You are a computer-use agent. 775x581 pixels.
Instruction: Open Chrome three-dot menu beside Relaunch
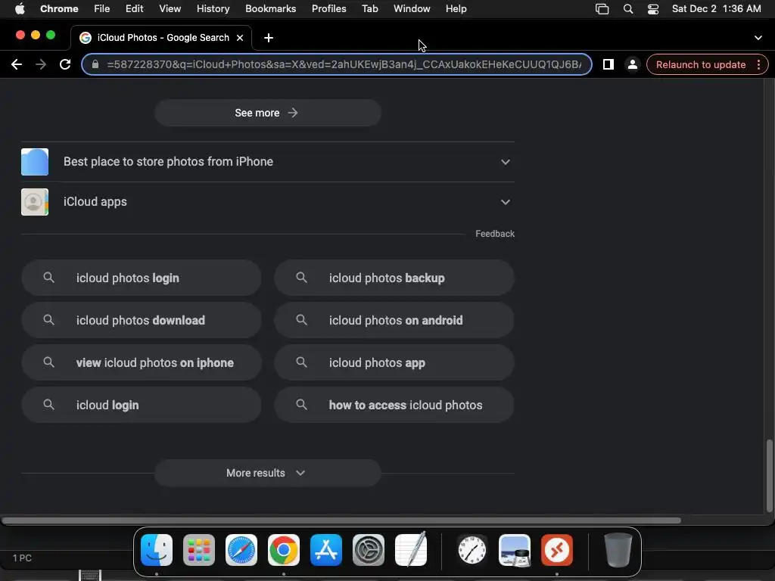[758, 65]
